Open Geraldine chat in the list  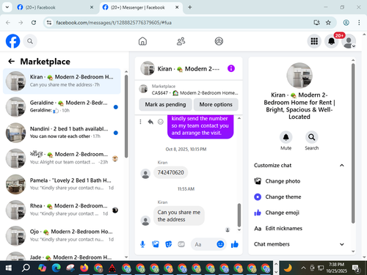coord(62,107)
